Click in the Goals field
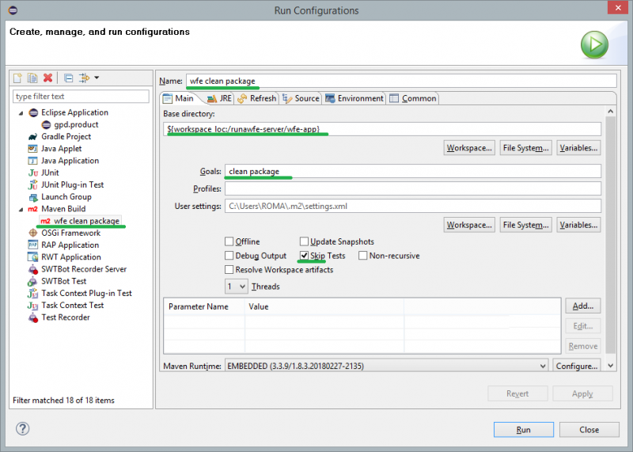 413,171
